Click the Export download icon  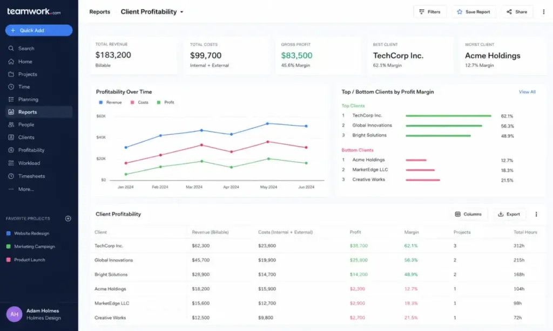pos(501,214)
